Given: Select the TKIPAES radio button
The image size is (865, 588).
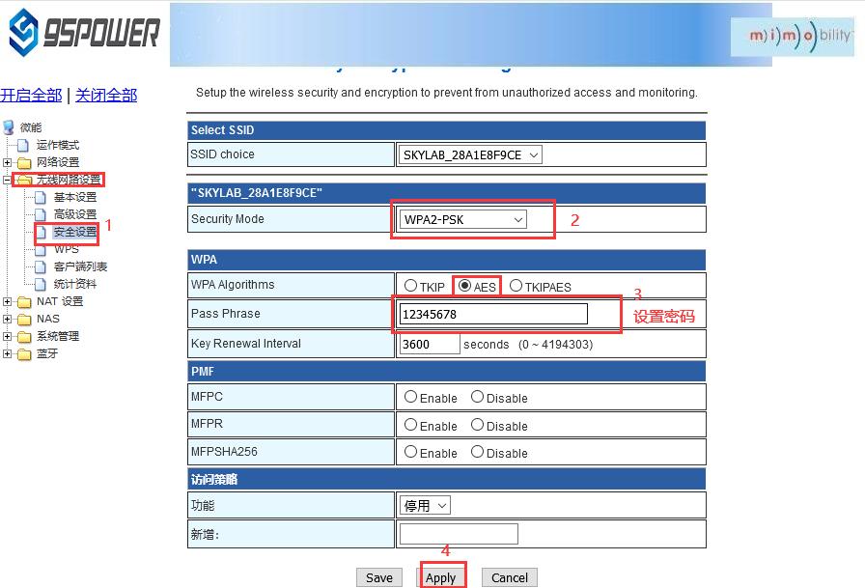Looking at the screenshot, I should point(516,286).
